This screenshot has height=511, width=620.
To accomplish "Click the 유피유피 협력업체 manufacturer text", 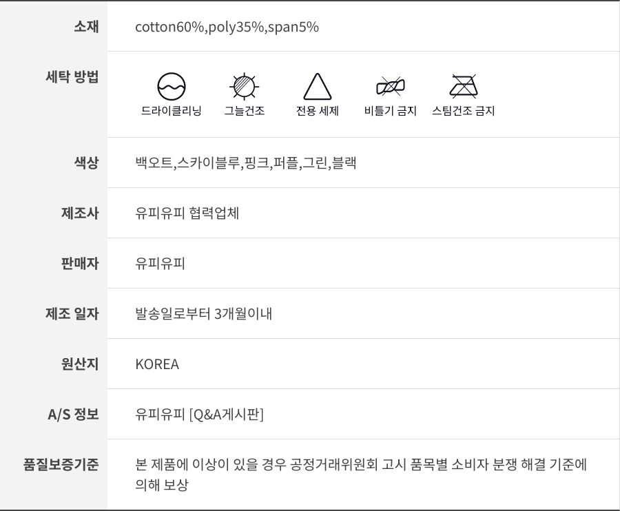I will tap(187, 213).
